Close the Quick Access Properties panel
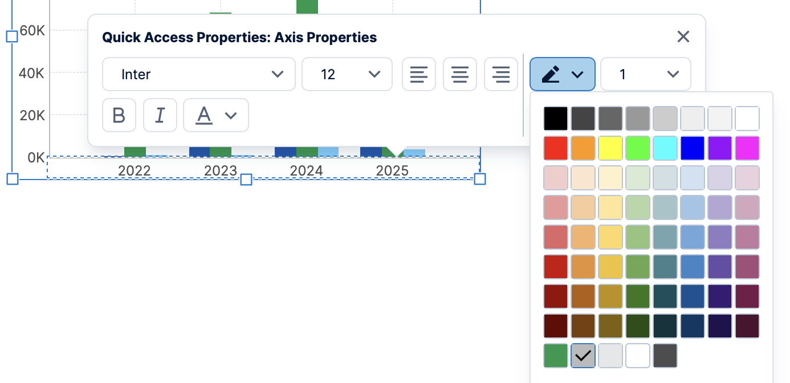 tap(683, 36)
